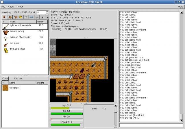Click the Sp 6/6 spell points bar
Viewport: 185px width, 129px height.
[x=67, y=114]
